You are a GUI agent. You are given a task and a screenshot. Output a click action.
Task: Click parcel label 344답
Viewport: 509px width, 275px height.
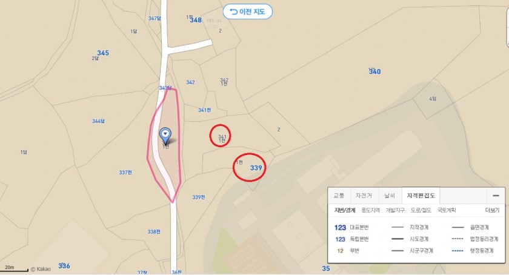point(98,121)
